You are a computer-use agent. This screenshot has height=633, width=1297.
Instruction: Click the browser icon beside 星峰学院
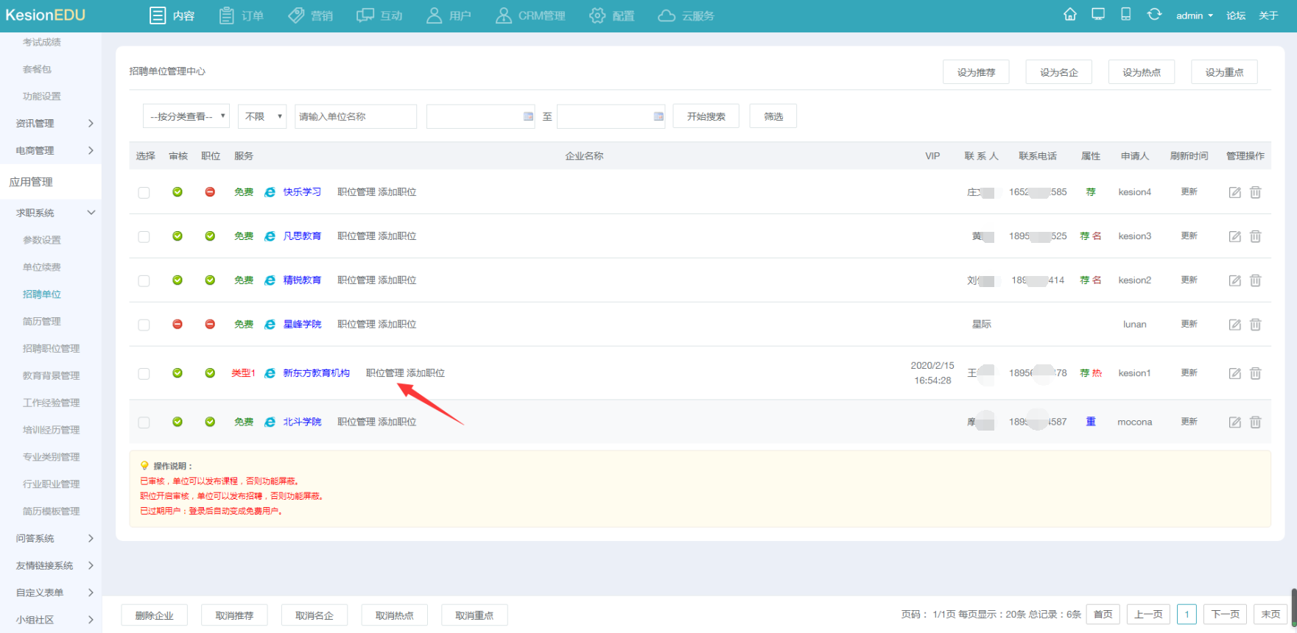pos(270,325)
